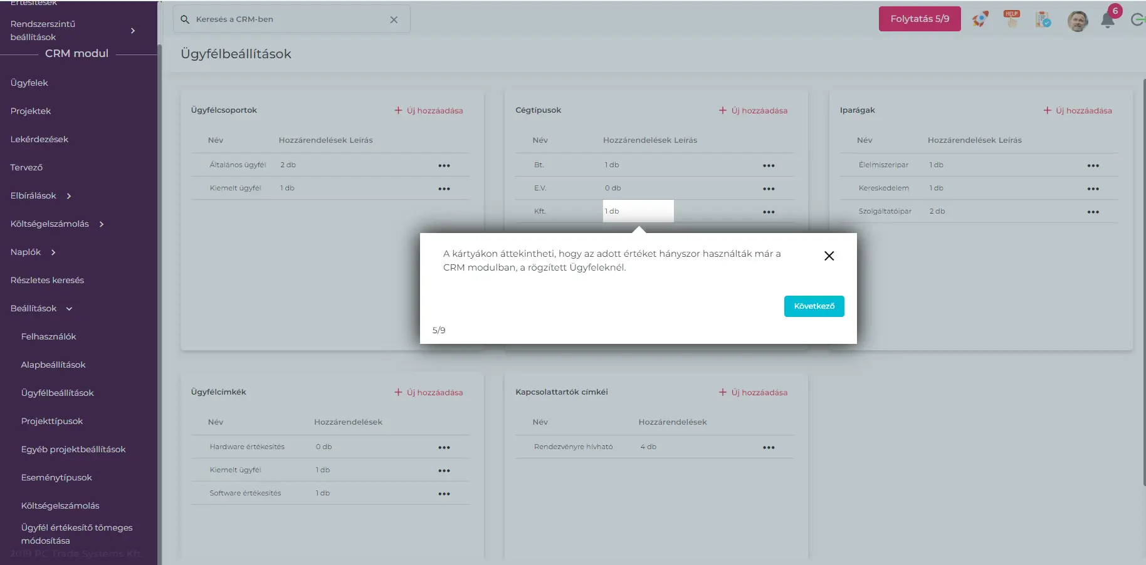Select Felhasználók in the sidebar
1146x565 pixels.
point(49,336)
